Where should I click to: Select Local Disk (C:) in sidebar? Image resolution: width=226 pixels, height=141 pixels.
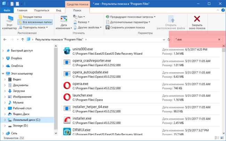point(27,120)
